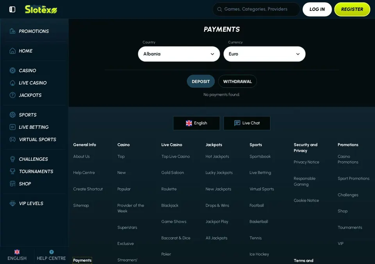Open the Gold Saloon link
Image resolution: width=375 pixels, height=264 pixels.
(x=172, y=172)
